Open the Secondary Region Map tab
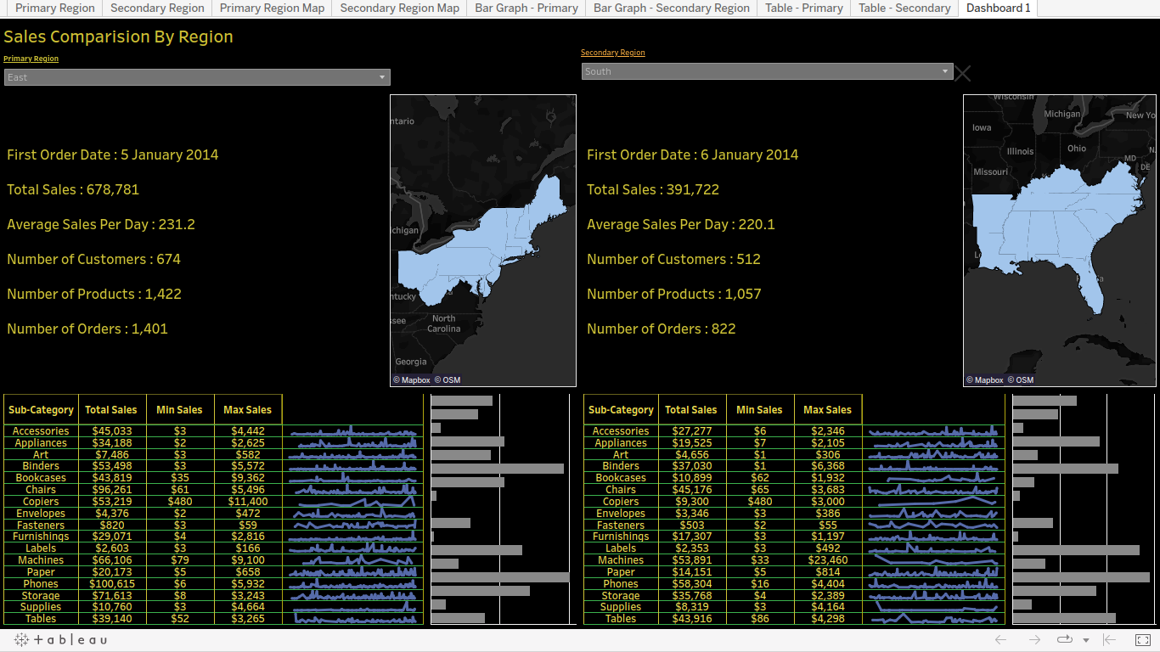Viewport: 1160px width, 652px height. pos(399,8)
